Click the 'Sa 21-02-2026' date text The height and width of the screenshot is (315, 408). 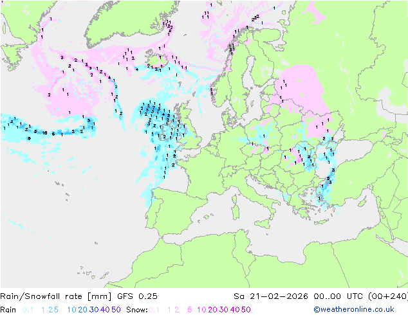[271, 296]
